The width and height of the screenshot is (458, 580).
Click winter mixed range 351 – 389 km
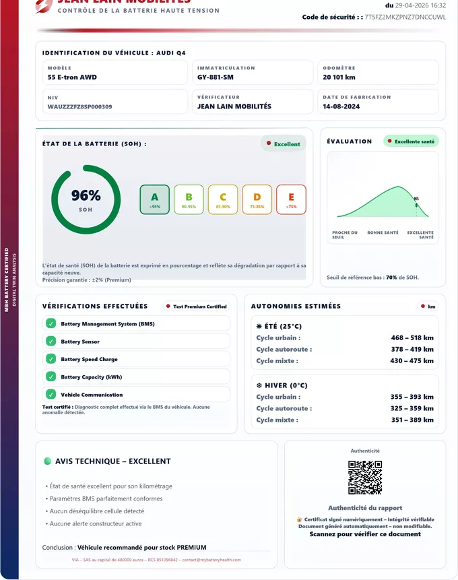click(412, 420)
